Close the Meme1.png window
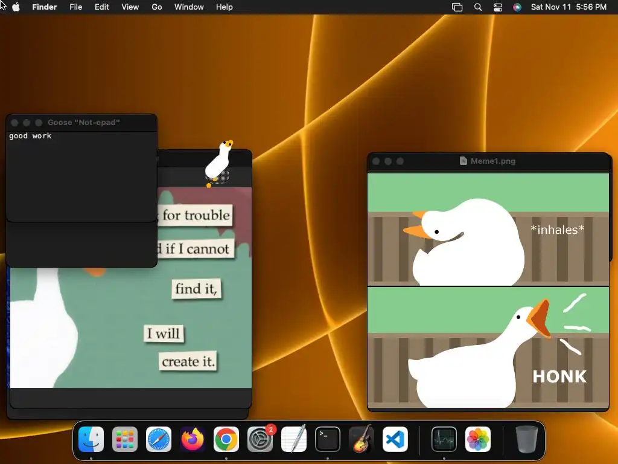Screen dimensions: 618x464 click(x=376, y=161)
